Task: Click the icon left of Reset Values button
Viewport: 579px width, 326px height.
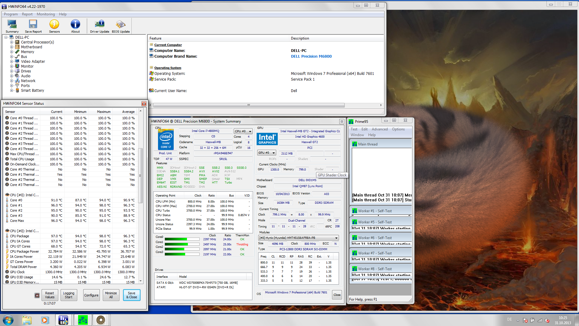Action: coord(37,295)
